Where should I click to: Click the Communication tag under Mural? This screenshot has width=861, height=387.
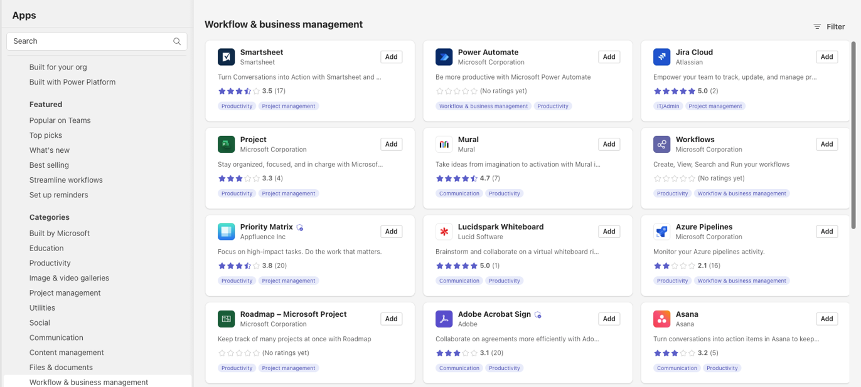(459, 193)
